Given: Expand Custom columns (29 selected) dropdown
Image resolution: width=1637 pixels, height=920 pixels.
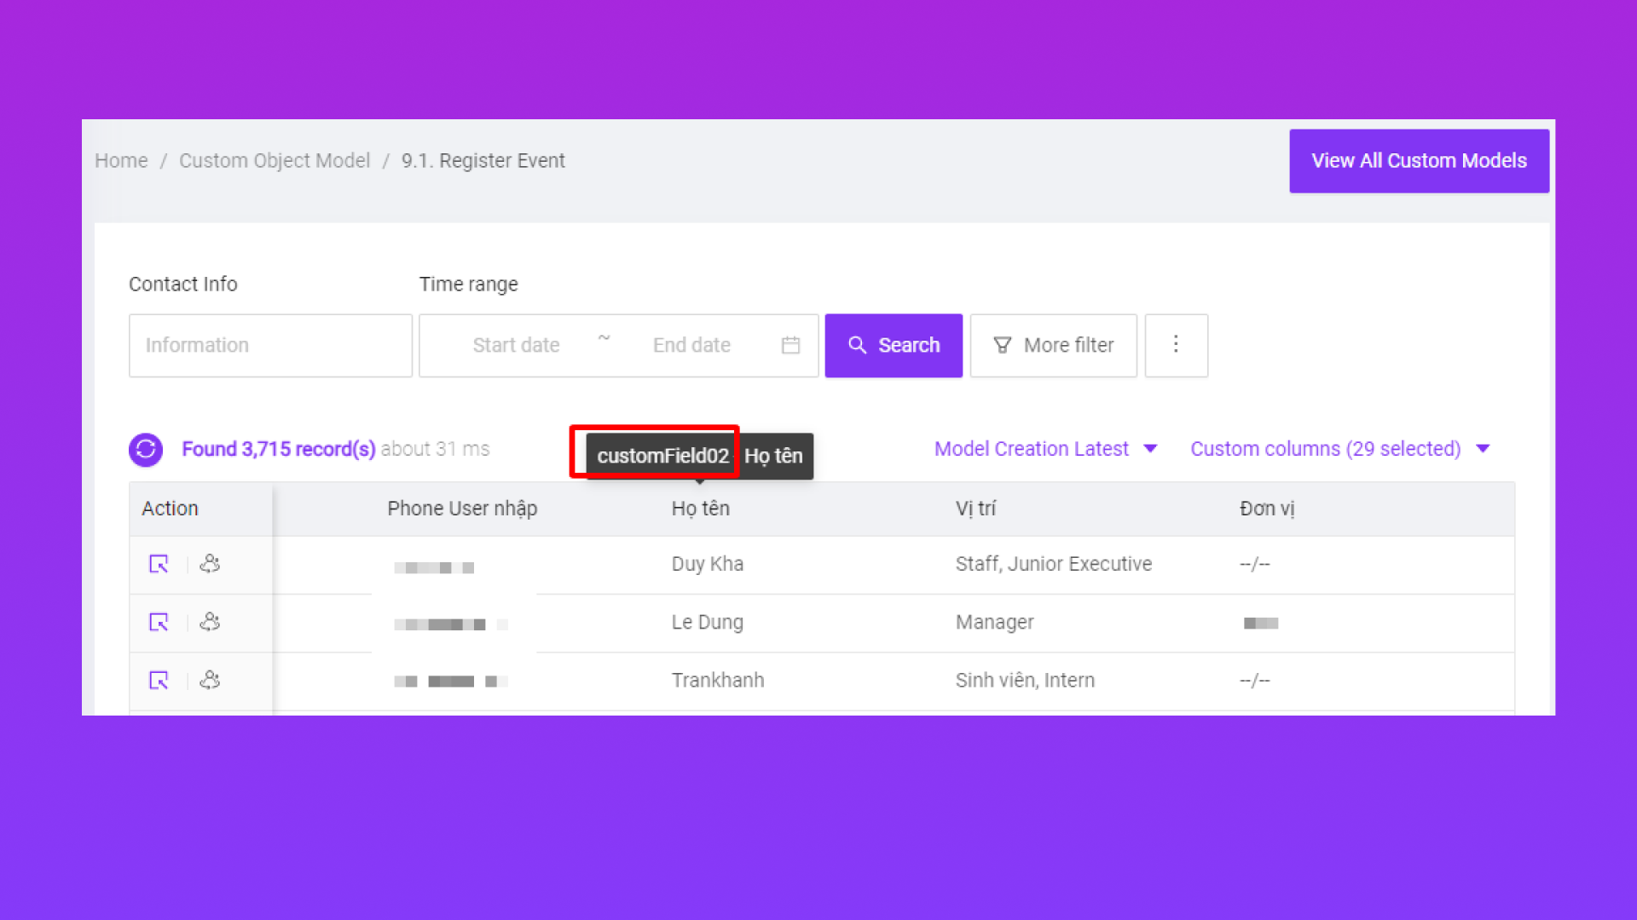Looking at the screenshot, I should tap(1339, 449).
